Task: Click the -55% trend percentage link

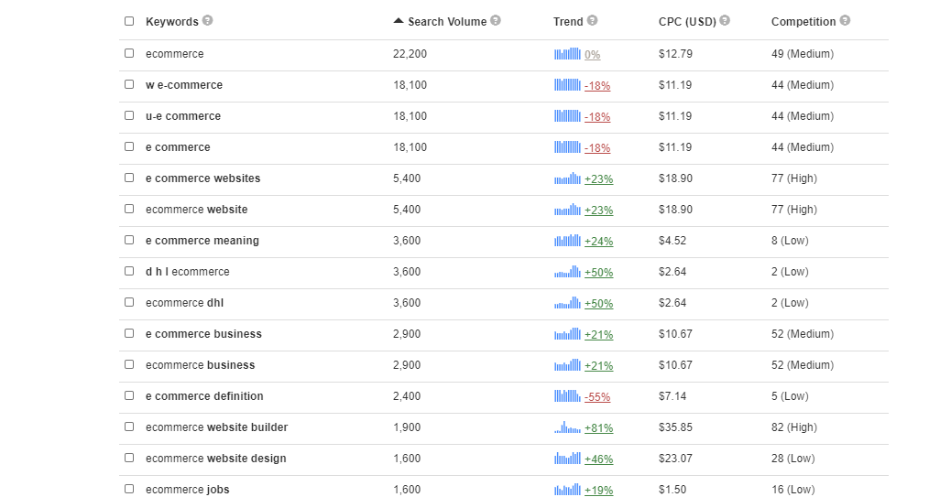Action: click(597, 397)
